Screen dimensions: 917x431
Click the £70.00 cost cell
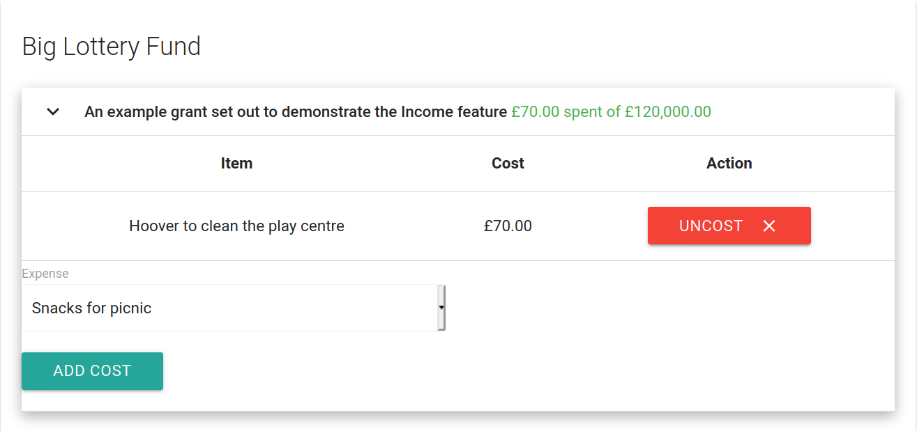click(x=508, y=226)
